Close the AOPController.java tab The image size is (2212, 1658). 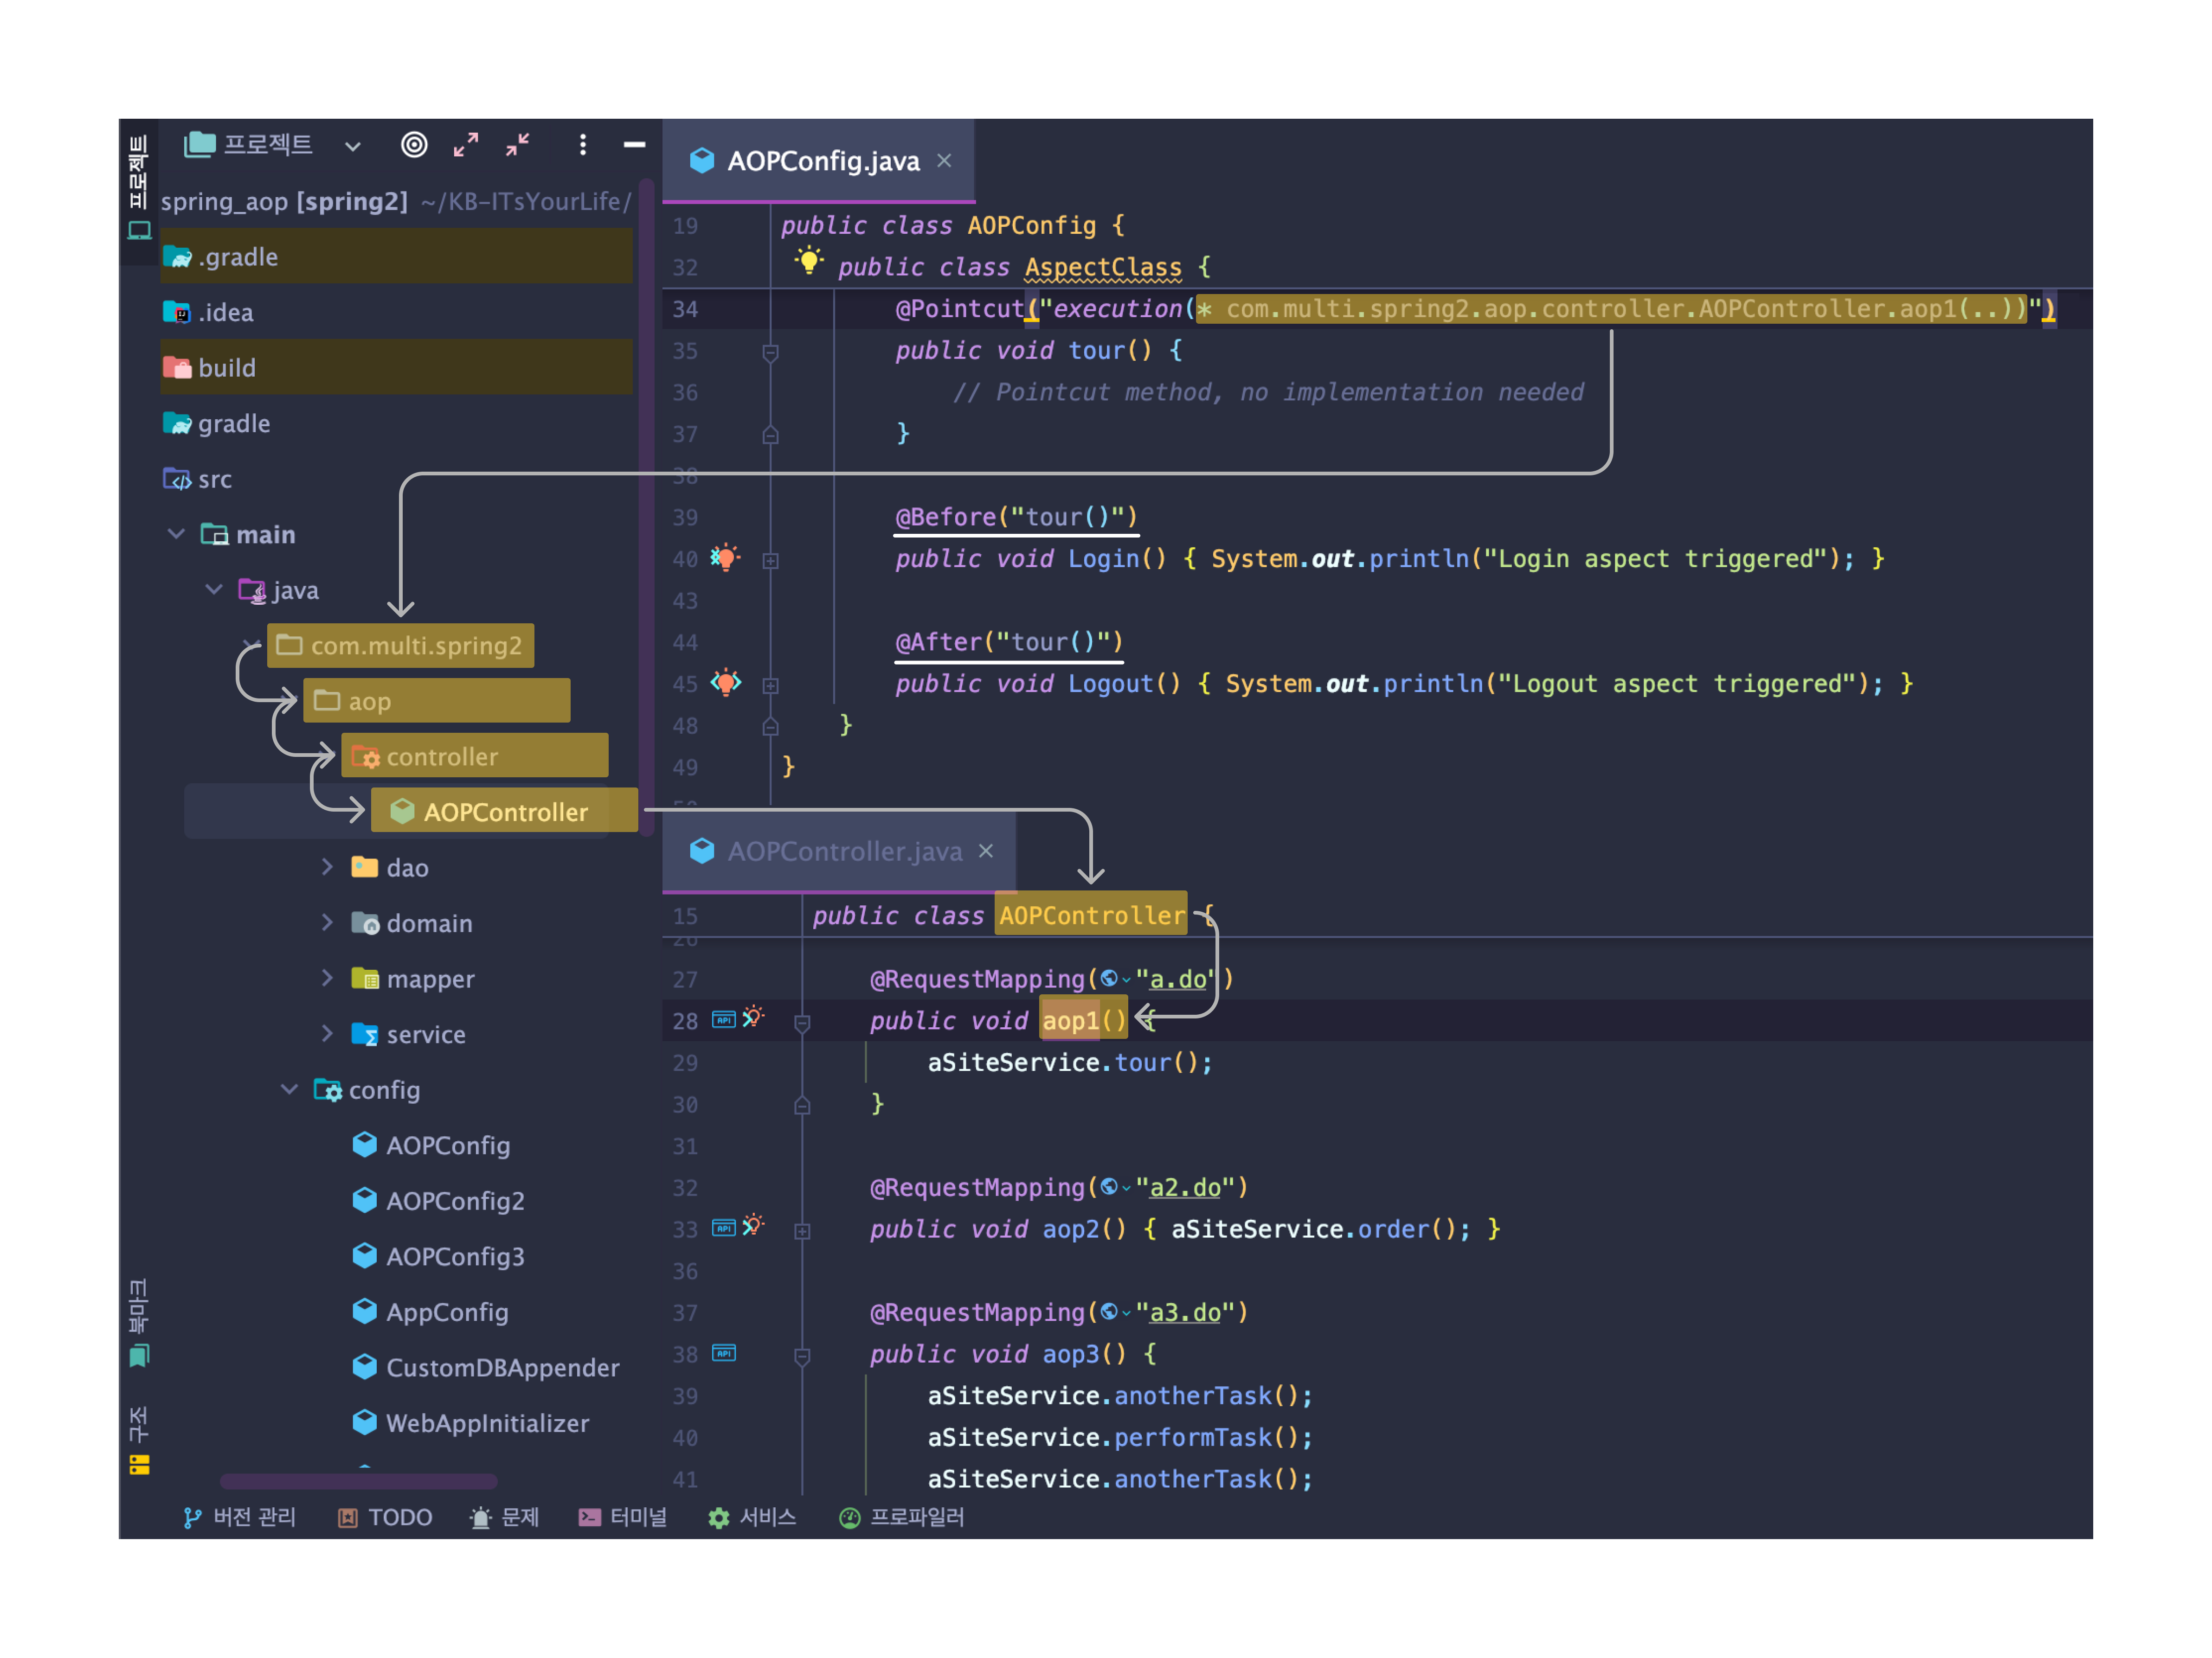(986, 851)
